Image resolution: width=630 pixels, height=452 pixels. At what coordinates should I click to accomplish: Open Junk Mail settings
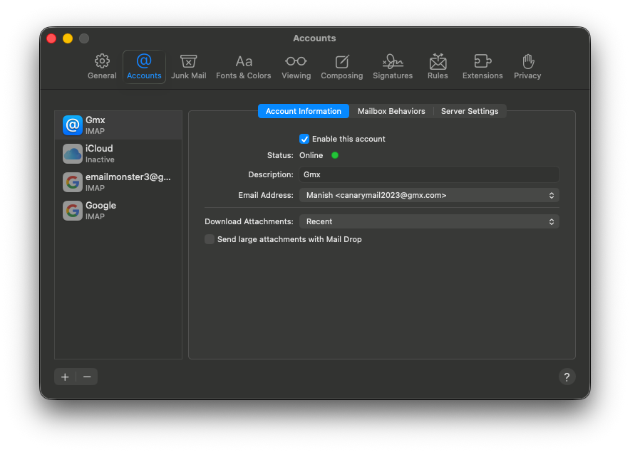[188, 66]
